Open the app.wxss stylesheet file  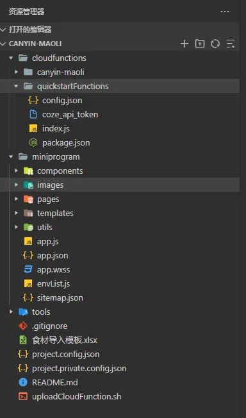point(120,270)
